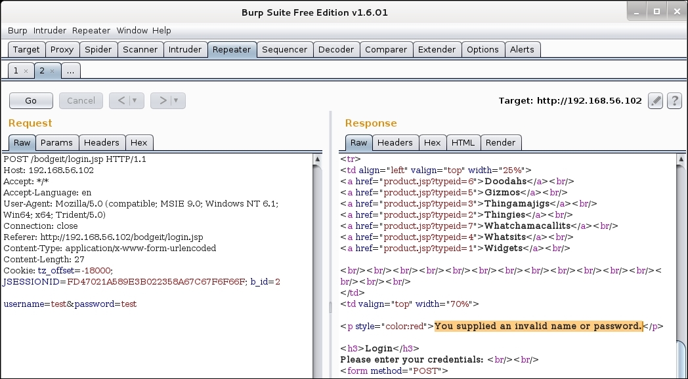Open the history dropdown beside the forward arrow
The height and width of the screenshot is (379, 688).
[176, 100]
